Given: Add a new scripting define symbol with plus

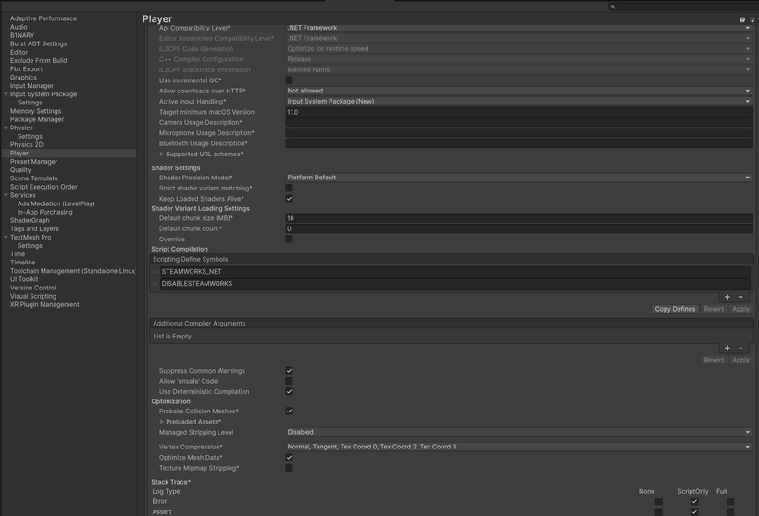Looking at the screenshot, I should pyautogui.click(x=728, y=297).
